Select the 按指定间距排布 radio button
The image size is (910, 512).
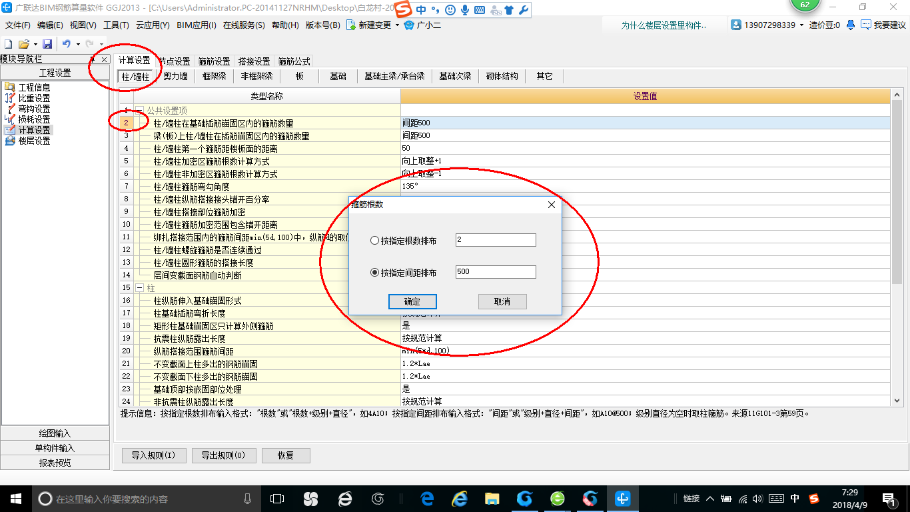click(374, 273)
